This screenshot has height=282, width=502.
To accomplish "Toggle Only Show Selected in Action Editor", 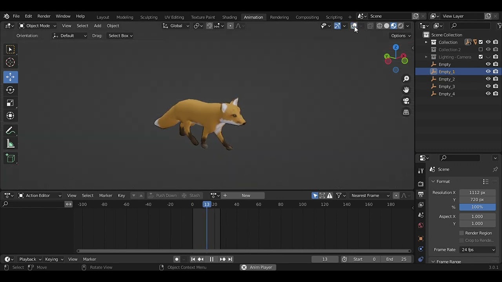I will point(315,195).
